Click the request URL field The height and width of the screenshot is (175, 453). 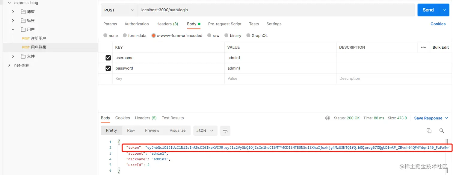tap(276, 10)
